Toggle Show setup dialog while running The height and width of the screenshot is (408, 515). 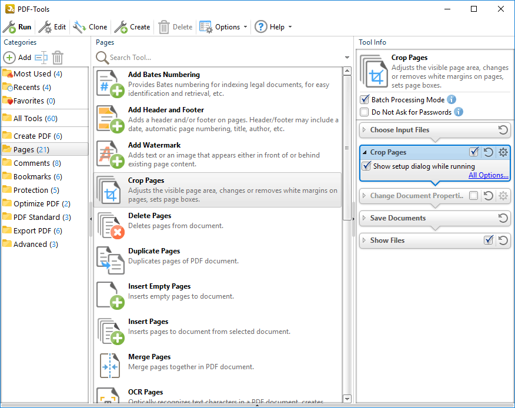point(366,166)
